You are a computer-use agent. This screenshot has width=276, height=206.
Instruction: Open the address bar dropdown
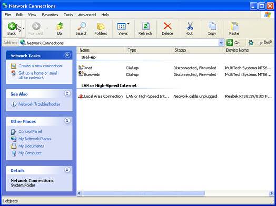click(x=221, y=43)
